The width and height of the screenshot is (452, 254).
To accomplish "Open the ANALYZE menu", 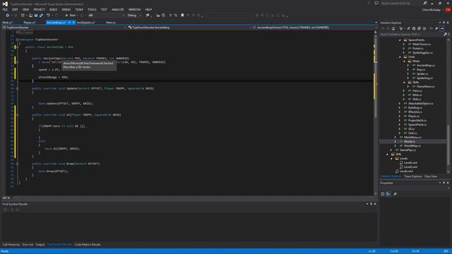I will (118, 9).
